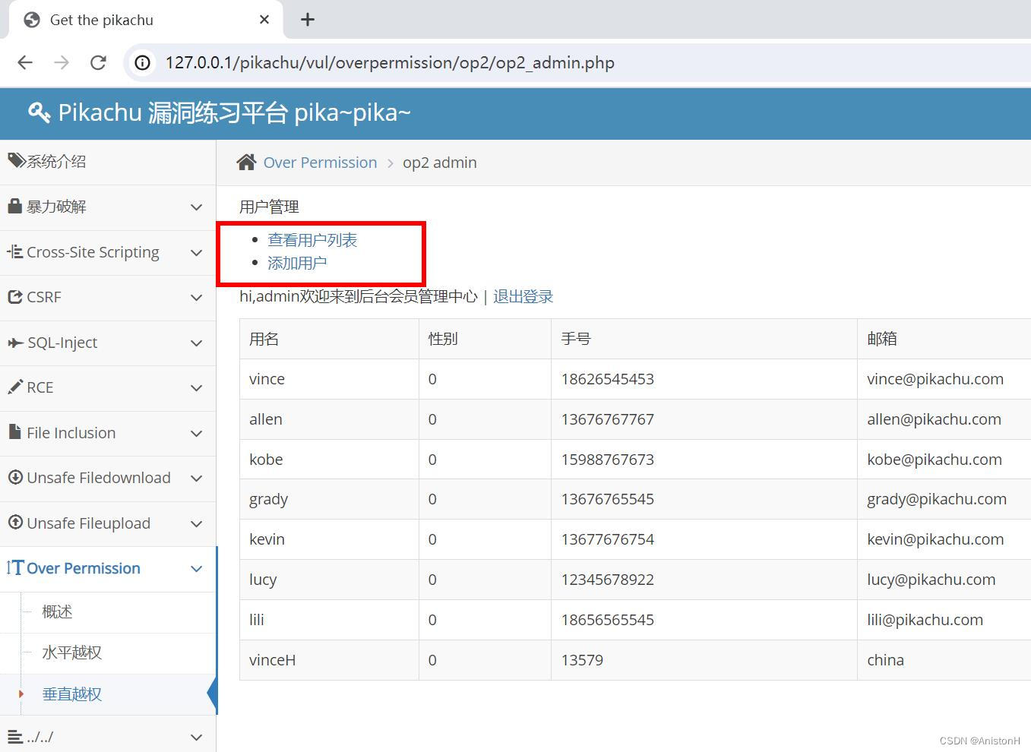
Task: Follow the Over Permission breadcrumb link
Action: (320, 163)
